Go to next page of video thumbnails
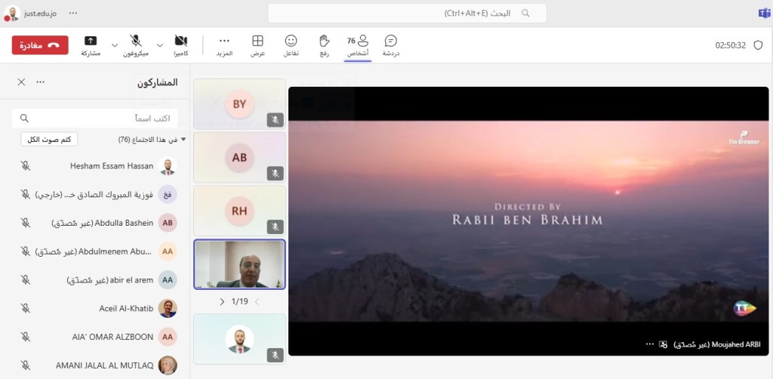Screen dimensions: 773x379 tap(222, 301)
